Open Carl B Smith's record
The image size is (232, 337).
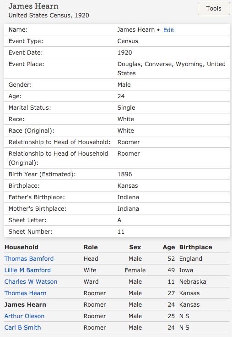23,327
